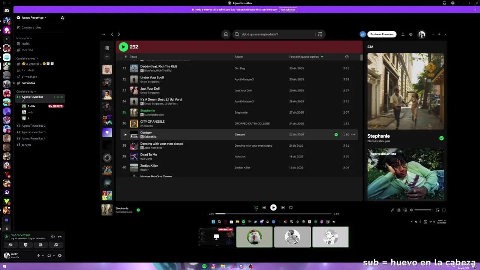Deafen with headphones icon
480x270 pixels.
pos(49,256)
